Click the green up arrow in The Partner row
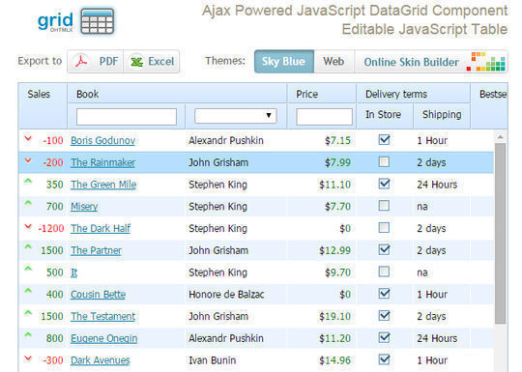 (x=28, y=247)
